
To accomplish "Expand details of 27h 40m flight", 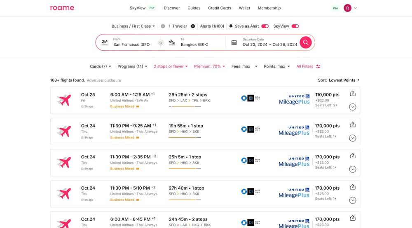I will pos(353,200).
